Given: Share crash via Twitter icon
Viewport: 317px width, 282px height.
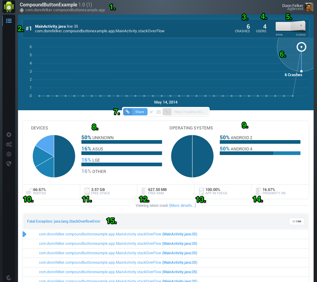Looking at the screenshot, I should point(151,112).
